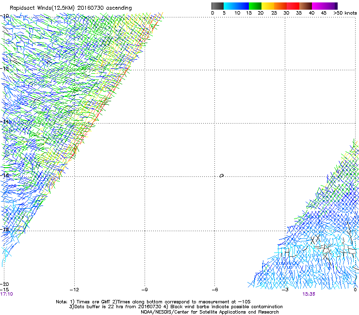Click the -15 longitude axis label
This screenshot has height=315, width=359.
click(x=4, y=290)
